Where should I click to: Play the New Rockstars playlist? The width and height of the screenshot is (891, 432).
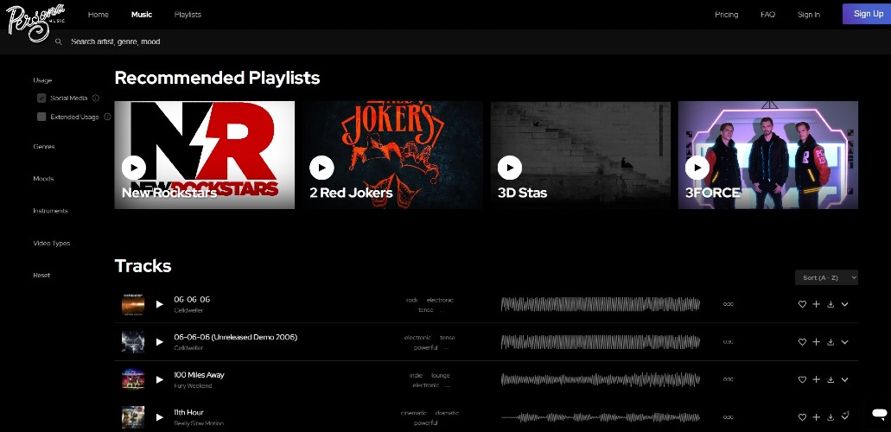[x=134, y=168]
